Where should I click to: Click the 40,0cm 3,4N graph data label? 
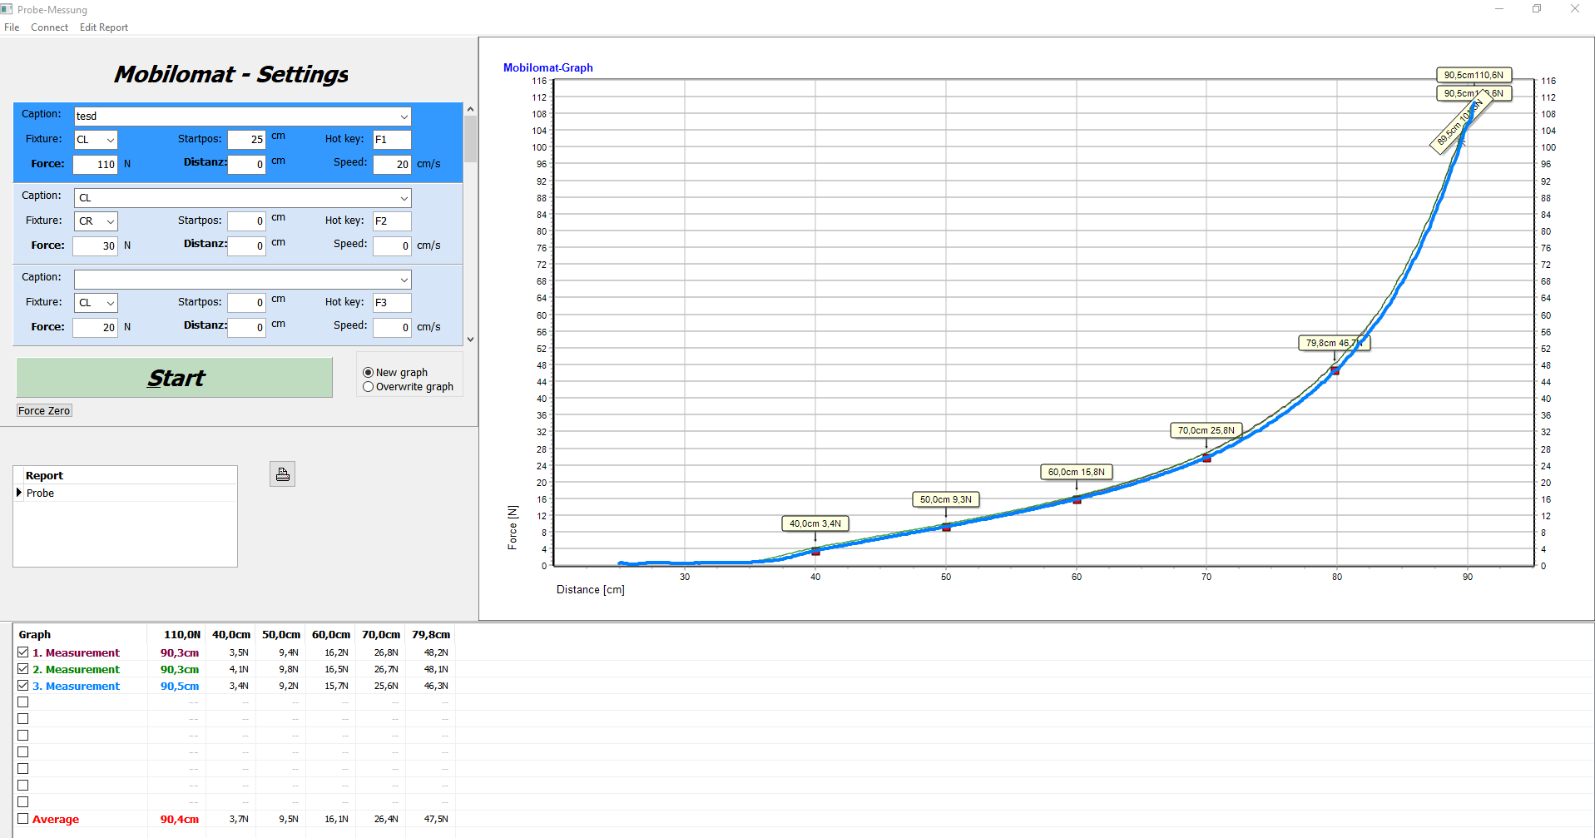click(815, 523)
